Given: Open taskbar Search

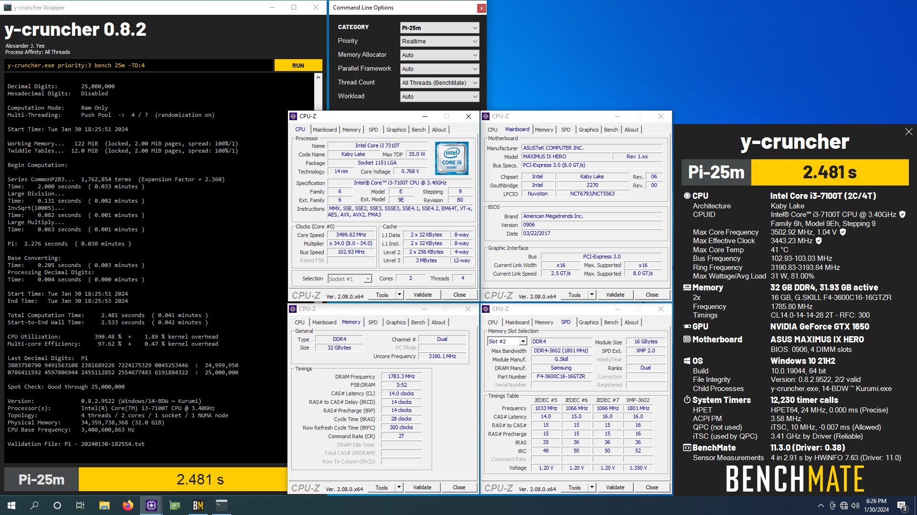Looking at the screenshot, I should pos(34,505).
